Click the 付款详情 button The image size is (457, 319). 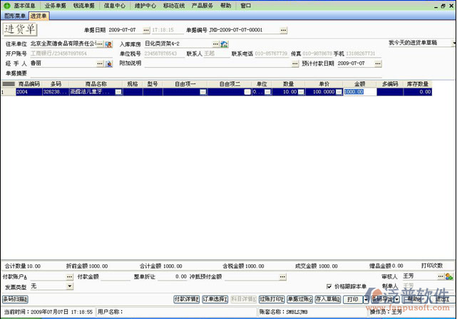[187, 300]
